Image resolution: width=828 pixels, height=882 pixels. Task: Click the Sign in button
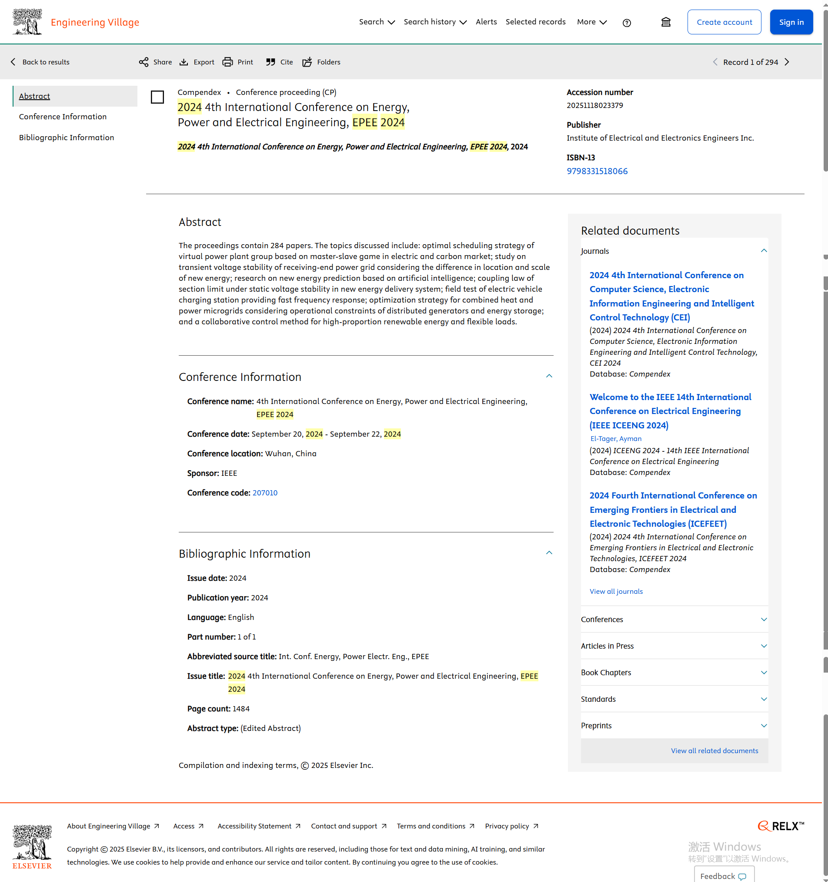(x=791, y=22)
